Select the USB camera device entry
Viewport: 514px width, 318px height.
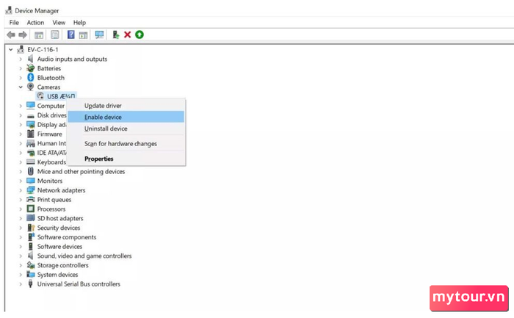click(61, 96)
